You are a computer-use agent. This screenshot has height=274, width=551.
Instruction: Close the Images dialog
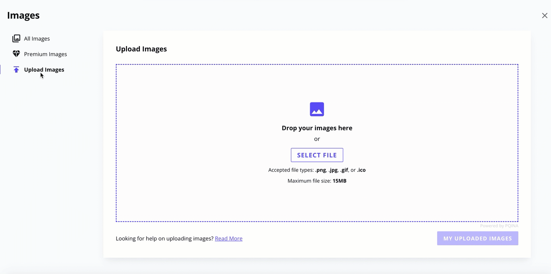point(545,16)
